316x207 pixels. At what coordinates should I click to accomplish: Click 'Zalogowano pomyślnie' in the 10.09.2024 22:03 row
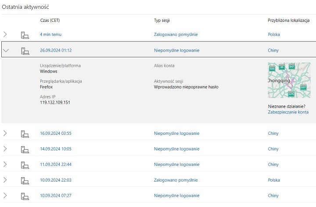pyautogui.click(x=176, y=180)
